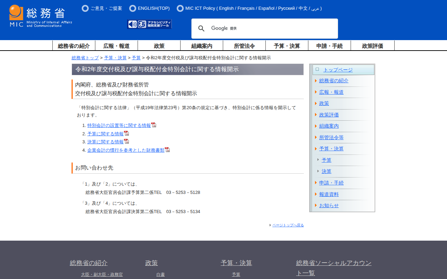
Task: Expand 予算・決算 in the sidebar
Action: [x=331, y=149]
